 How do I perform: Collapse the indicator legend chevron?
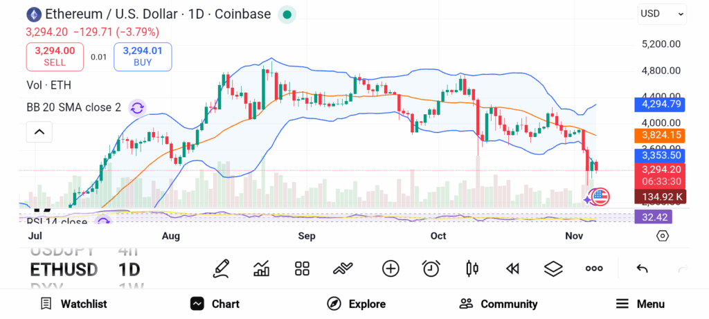pyautogui.click(x=39, y=131)
